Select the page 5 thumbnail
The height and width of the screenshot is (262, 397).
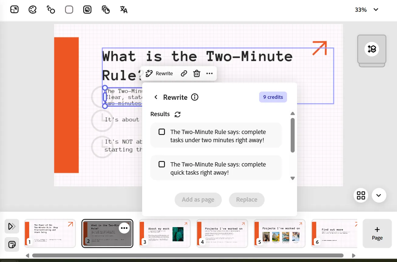pos(279,233)
